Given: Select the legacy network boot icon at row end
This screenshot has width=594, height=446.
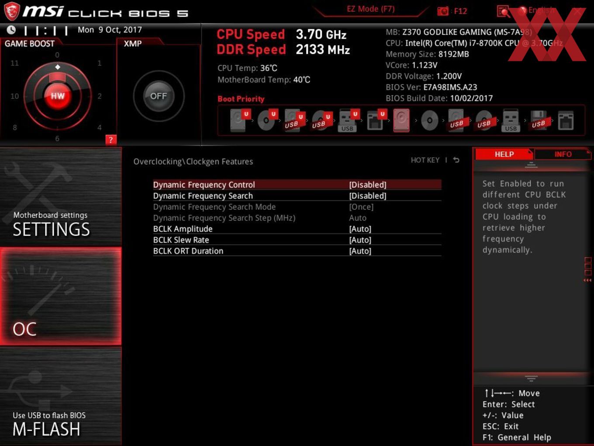Looking at the screenshot, I should click(566, 120).
